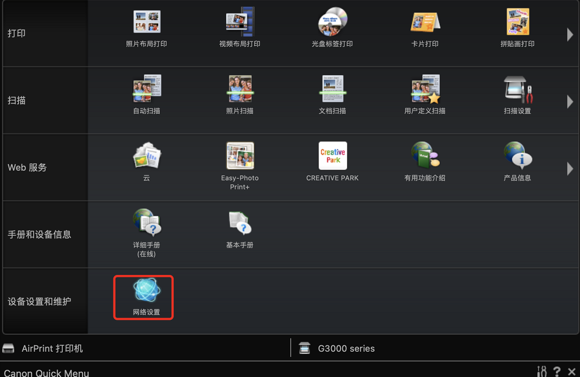Select the 设备设置和维护 category

[45, 301]
